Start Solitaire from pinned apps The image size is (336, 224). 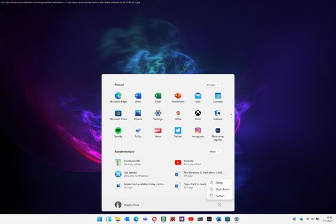click(x=218, y=115)
